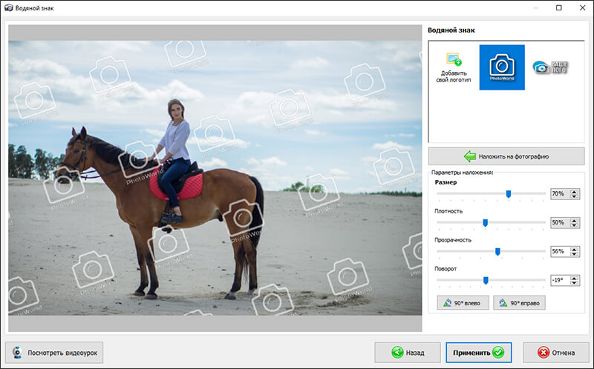Maximize the Водяной знак window
Image resolution: width=594 pixels, height=369 pixels.
pyautogui.click(x=559, y=7)
